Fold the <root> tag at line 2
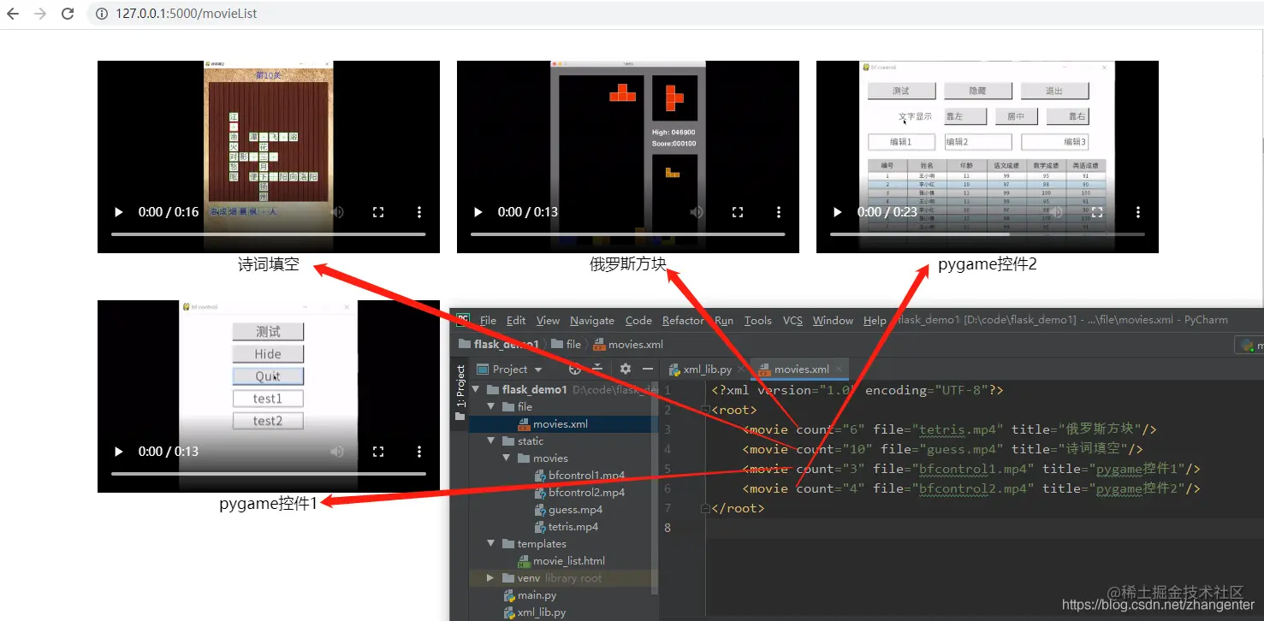This screenshot has height=621, width=1264. coord(705,410)
